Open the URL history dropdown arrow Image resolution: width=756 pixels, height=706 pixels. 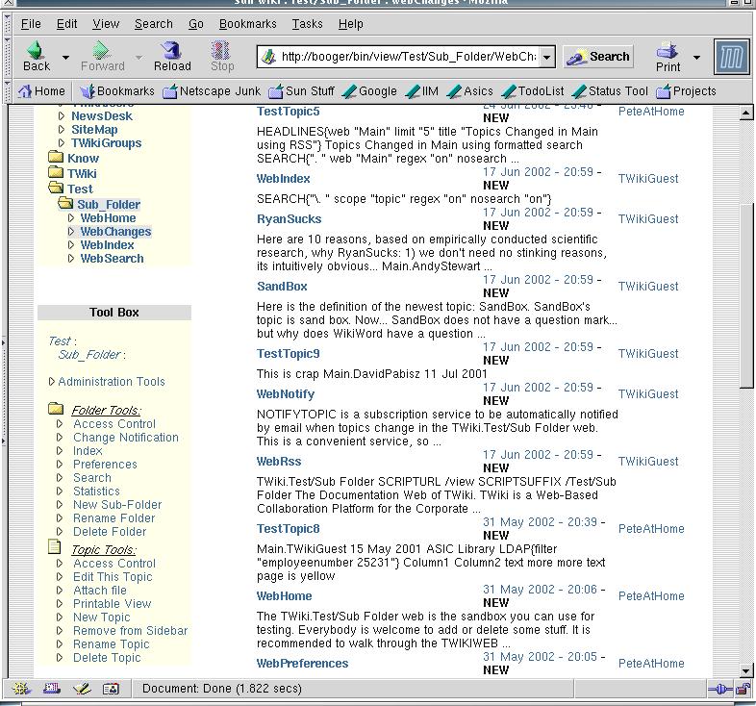546,57
